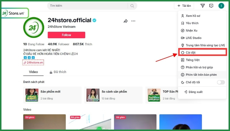Click the verified badge beside 24hstore.official
The height and width of the screenshot is (131, 230).
tap(95, 20)
